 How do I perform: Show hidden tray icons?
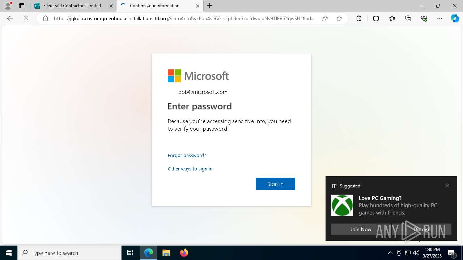390,253
